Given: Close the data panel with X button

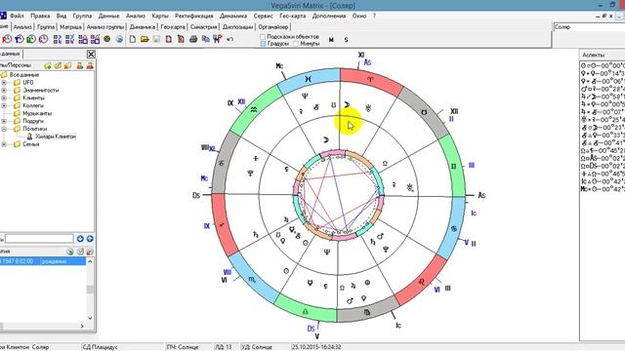Looking at the screenshot, I should click(91, 55).
